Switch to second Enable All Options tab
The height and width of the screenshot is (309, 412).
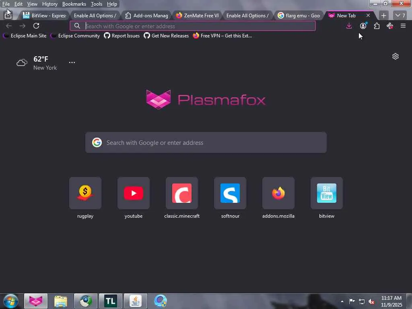(247, 16)
